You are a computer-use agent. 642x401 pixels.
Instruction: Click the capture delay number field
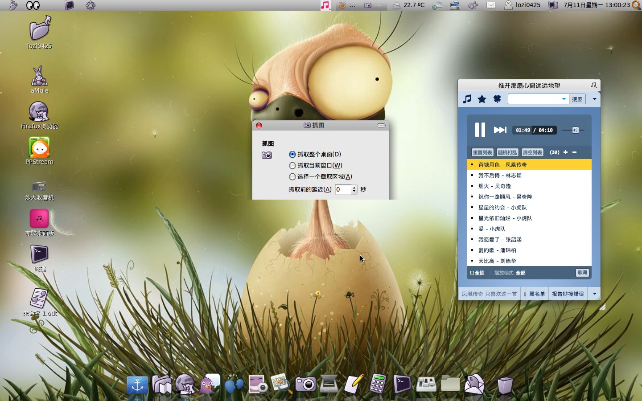[x=343, y=189]
